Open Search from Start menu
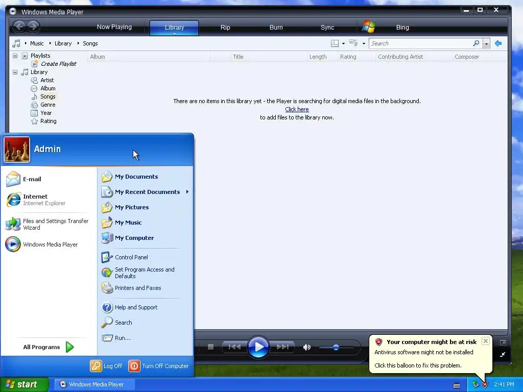 (x=146, y=323)
